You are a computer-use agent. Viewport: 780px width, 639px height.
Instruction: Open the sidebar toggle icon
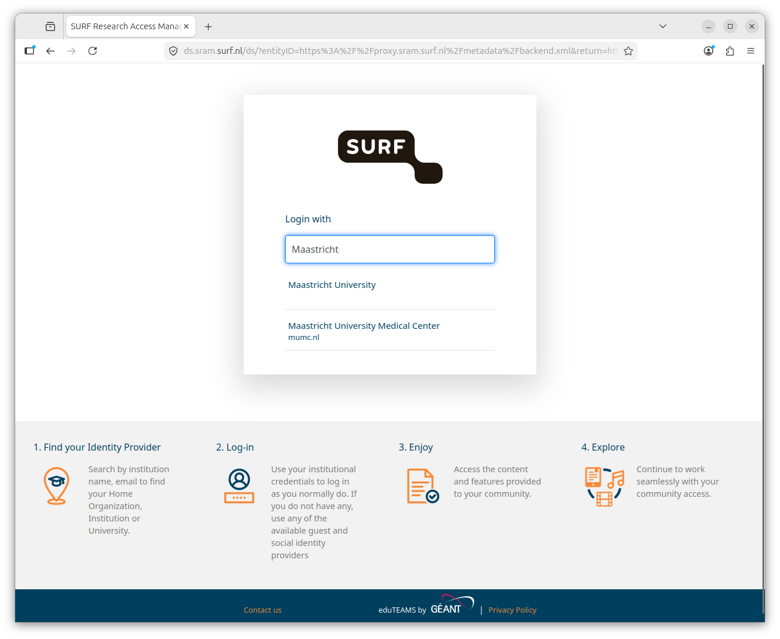pyautogui.click(x=30, y=51)
